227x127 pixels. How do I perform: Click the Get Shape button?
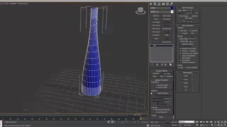coord(167,74)
